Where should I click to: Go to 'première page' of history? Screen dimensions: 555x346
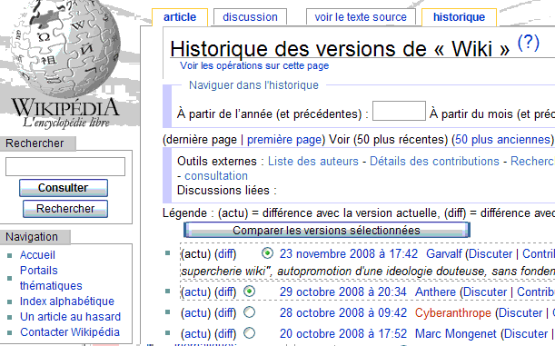(x=284, y=140)
